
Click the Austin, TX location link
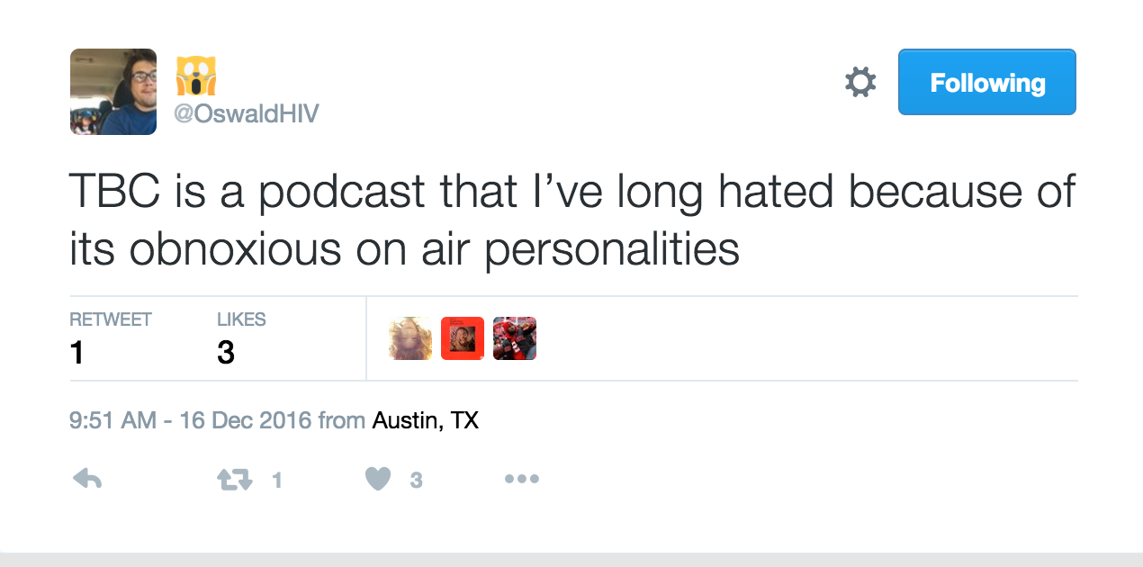tap(426, 420)
